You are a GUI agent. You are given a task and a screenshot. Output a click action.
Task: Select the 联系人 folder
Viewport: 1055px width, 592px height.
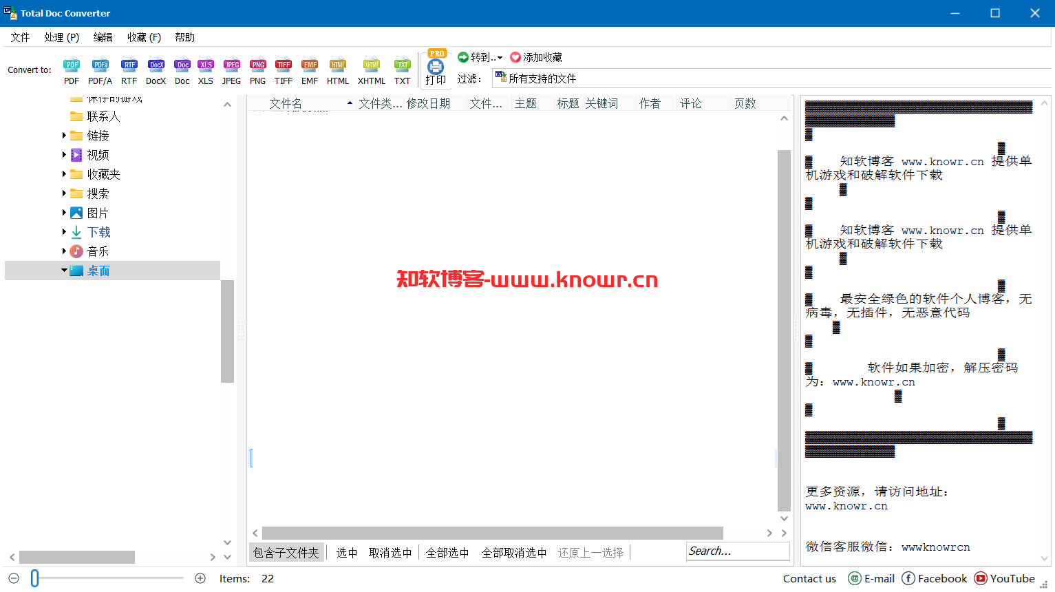point(103,116)
